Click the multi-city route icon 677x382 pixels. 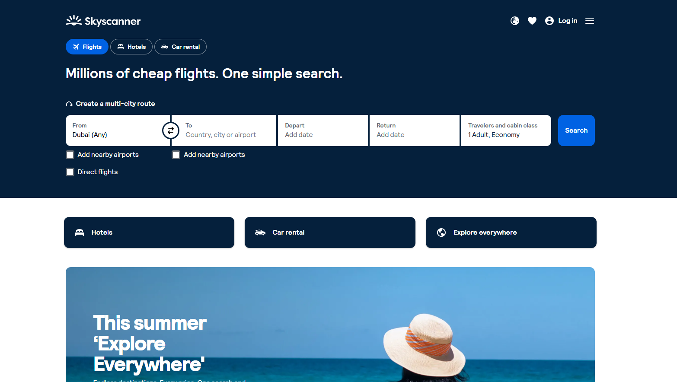coord(69,104)
